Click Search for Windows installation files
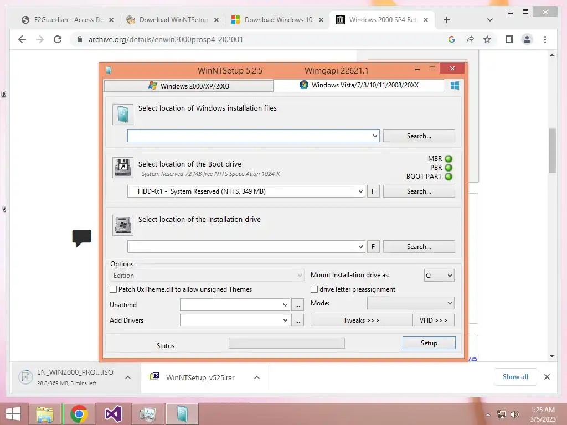Screen dimensions: 567x425 point(419,136)
